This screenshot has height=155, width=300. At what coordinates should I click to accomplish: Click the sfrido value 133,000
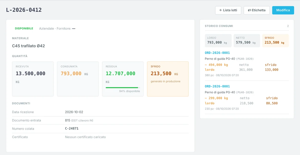click(x=271, y=70)
